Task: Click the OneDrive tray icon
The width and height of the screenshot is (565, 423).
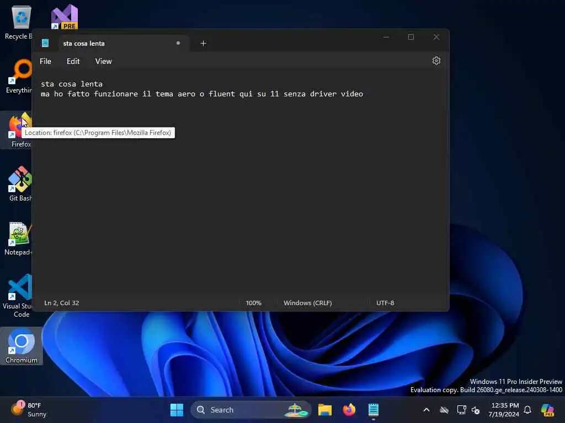Action: [x=444, y=410]
